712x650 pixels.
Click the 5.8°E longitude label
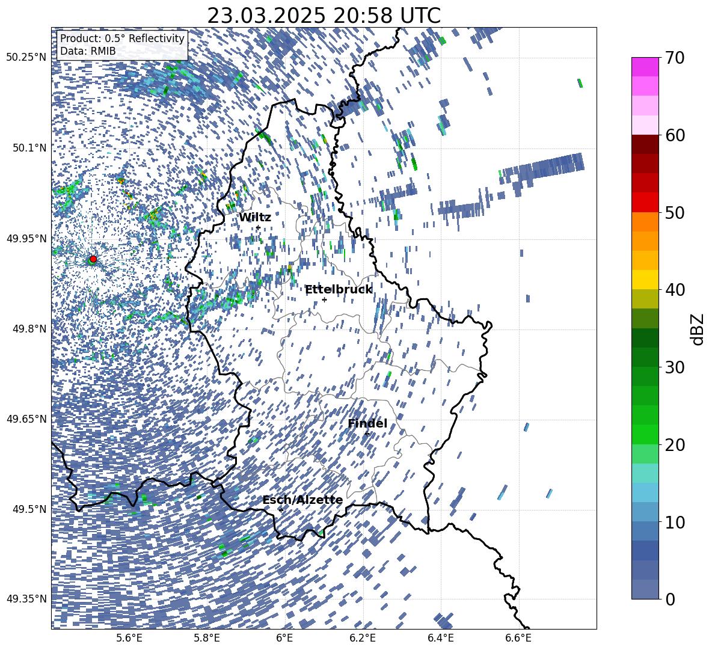point(207,638)
